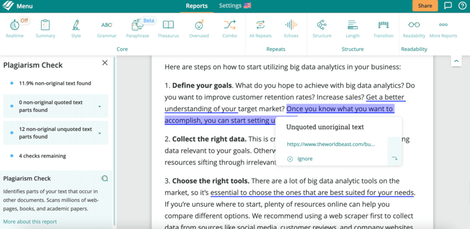Viewport: 470px width, 229px height.
Task: Click the plagiarism search magnifier icon
Action: pos(105,179)
